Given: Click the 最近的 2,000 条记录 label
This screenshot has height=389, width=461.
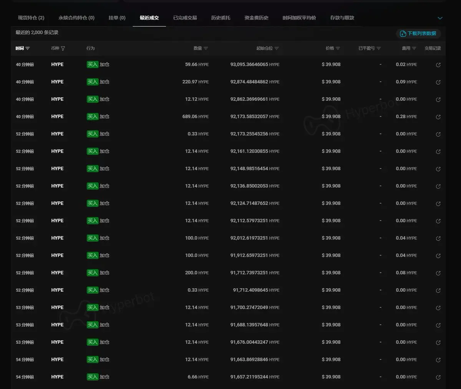Looking at the screenshot, I should pyautogui.click(x=37, y=33).
